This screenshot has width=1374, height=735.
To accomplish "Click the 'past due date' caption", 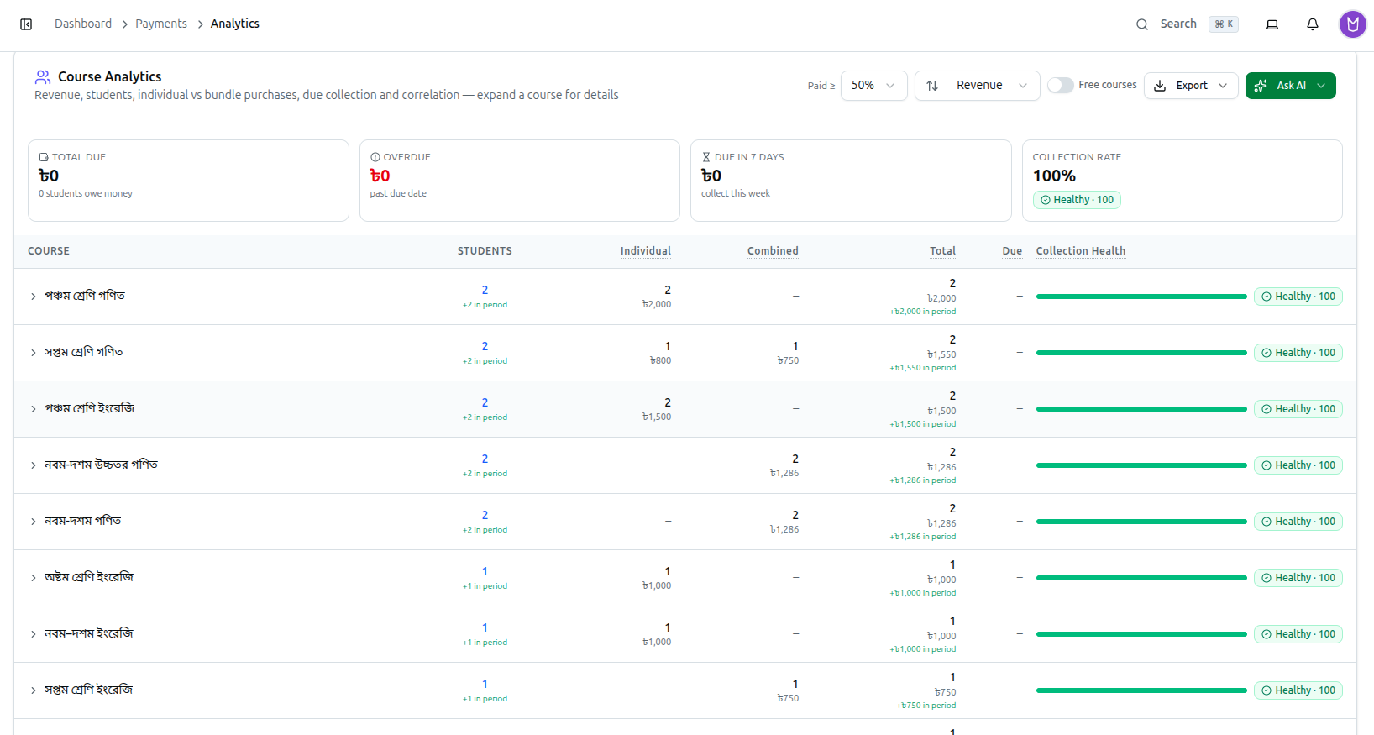I will 398,193.
